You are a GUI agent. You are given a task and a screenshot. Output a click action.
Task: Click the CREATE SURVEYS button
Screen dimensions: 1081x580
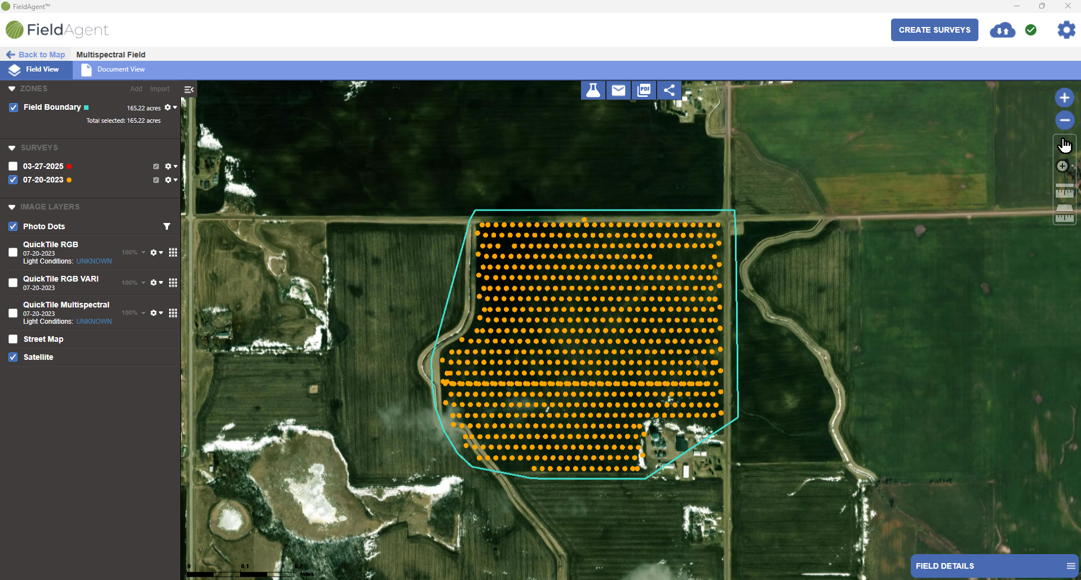(934, 30)
